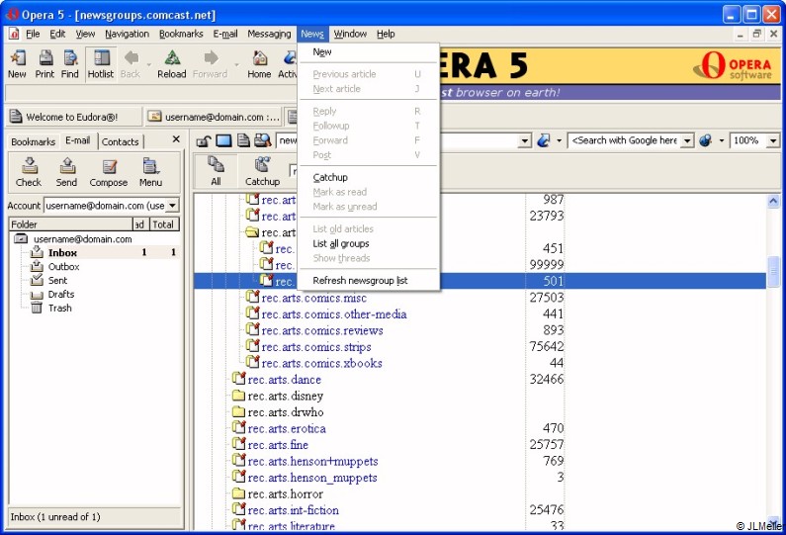
Task: Click the Outbox folder icon
Action: pyautogui.click(x=37, y=266)
